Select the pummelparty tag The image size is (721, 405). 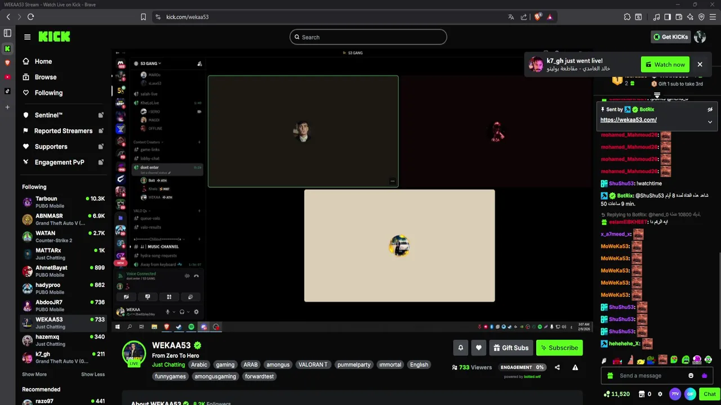(x=354, y=365)
